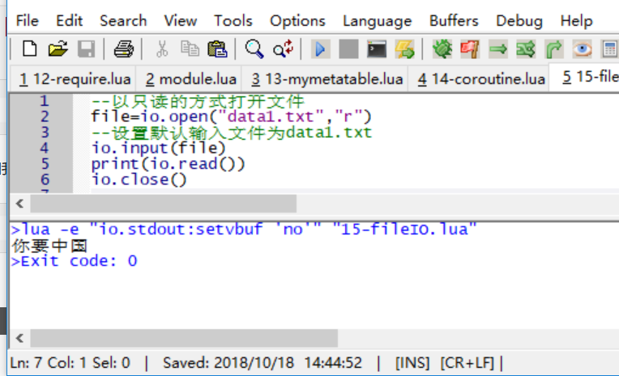Image resolution: width=619 pixels, height=376 pixels.
Task: Switch to the 12-require.lua tab
Action: (75, 79)
